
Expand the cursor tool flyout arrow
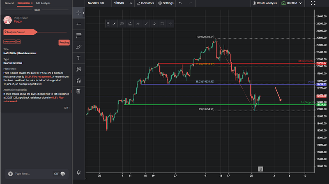[83, 13]
